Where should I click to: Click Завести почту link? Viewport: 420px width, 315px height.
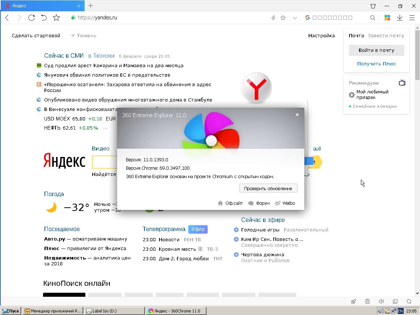[386, 36]
